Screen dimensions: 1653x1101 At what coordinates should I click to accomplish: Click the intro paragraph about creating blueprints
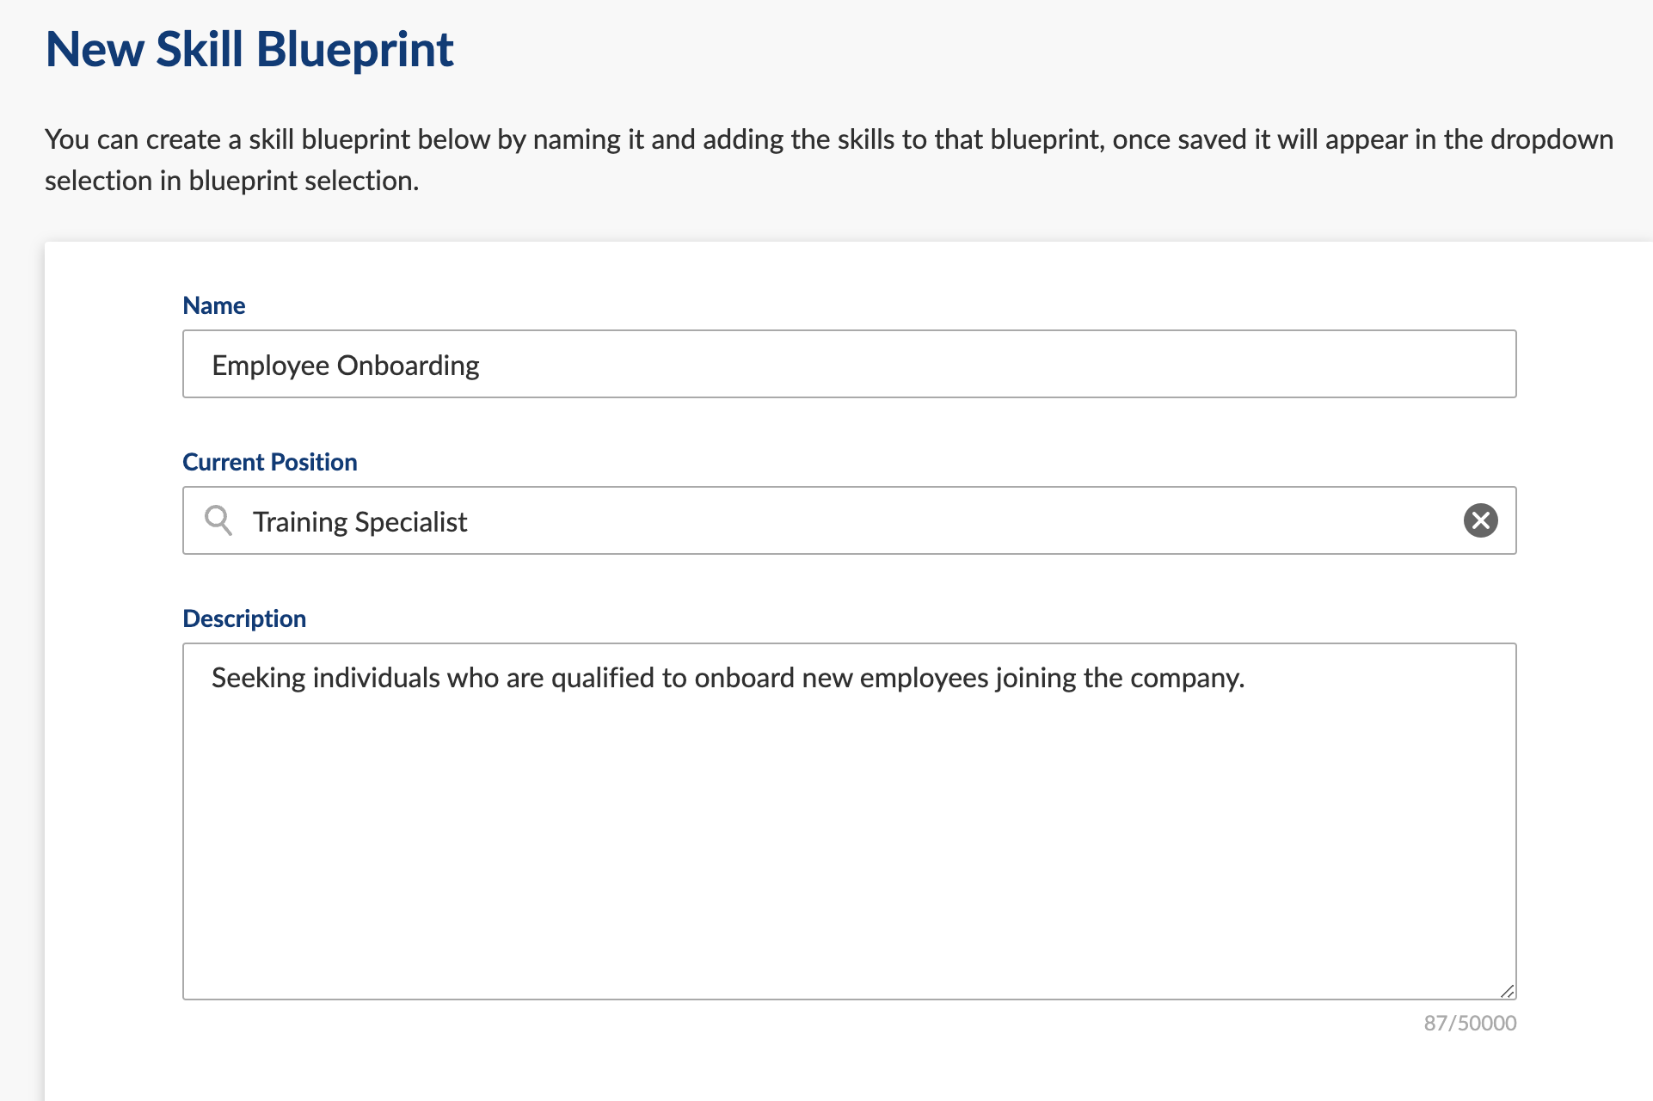(829, 160)
